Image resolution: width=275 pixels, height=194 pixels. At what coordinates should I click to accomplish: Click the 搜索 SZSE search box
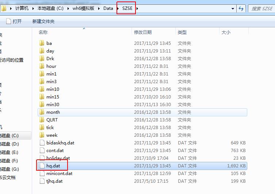coord(261,9)
